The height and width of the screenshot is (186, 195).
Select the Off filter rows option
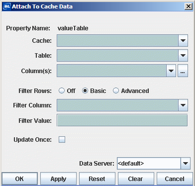click(62, 91)
